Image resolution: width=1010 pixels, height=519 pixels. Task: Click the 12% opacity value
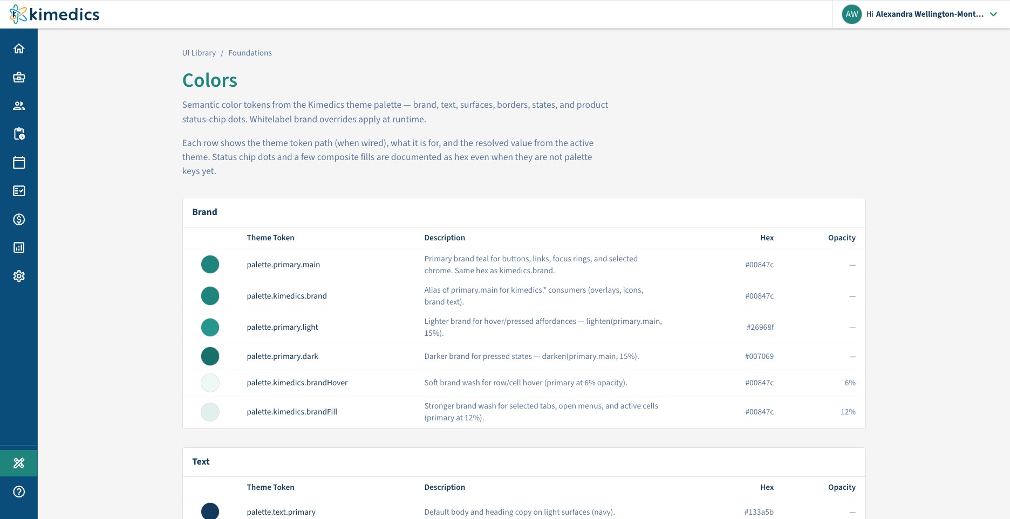point(848,412)
